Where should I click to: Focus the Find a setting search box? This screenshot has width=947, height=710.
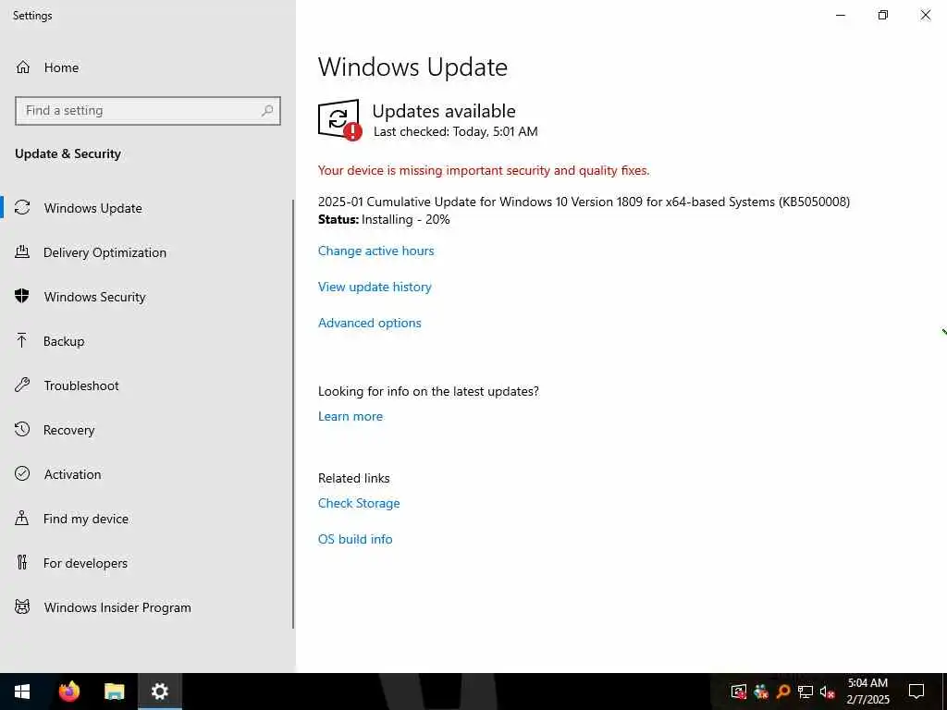click(148, 111)
